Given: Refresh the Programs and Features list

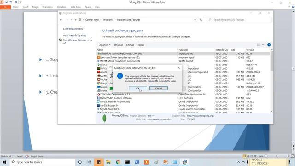Looking at the screenshot, I should point(201,20).
